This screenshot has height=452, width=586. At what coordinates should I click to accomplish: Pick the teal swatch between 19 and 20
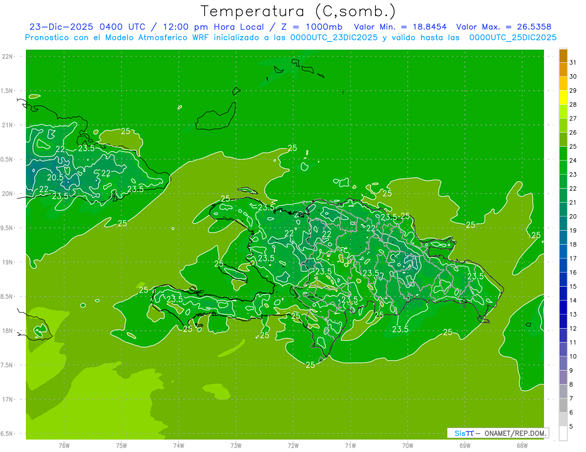(563, 224)
